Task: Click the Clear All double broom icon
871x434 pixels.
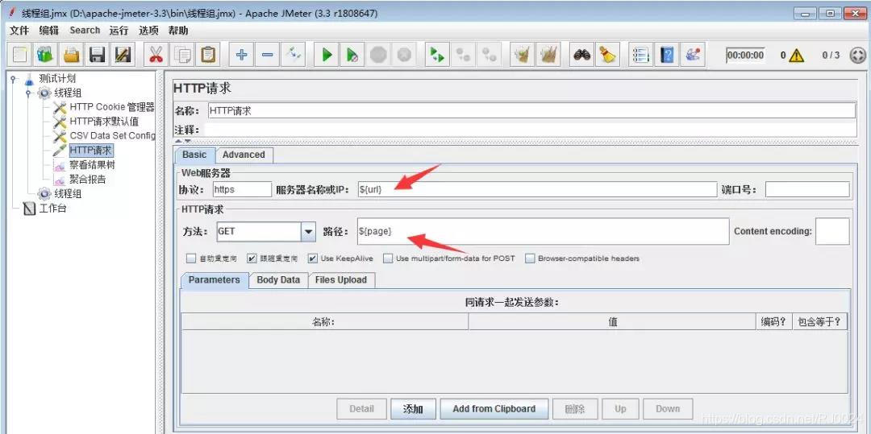Action: click(548, 55)
